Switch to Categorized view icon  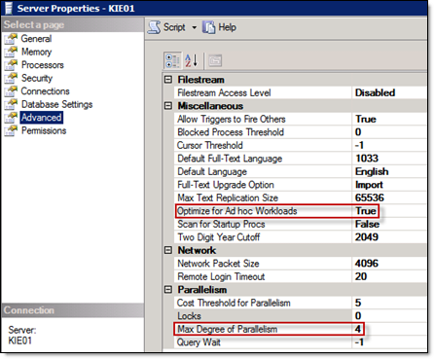172,60
